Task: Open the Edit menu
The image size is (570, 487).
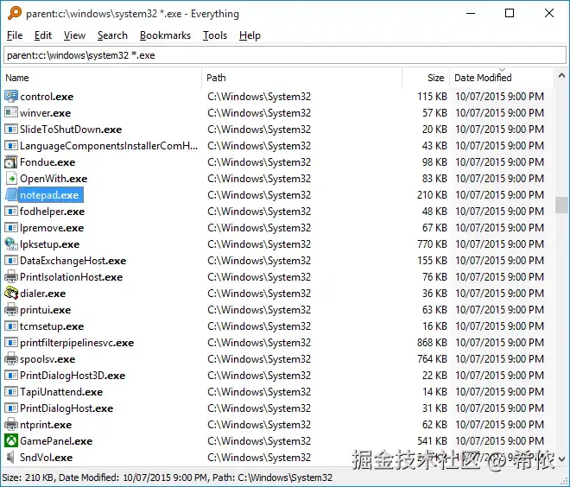Action: [43, 35]
